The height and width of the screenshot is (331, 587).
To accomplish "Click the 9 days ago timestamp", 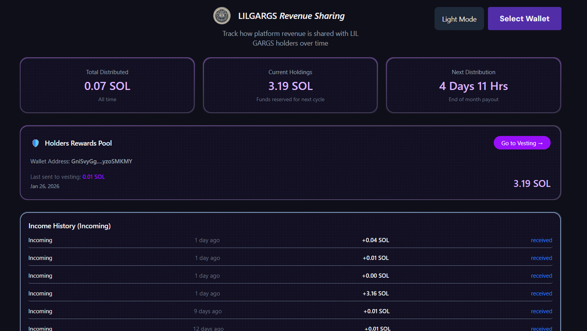I will click(x=208, y=311).
